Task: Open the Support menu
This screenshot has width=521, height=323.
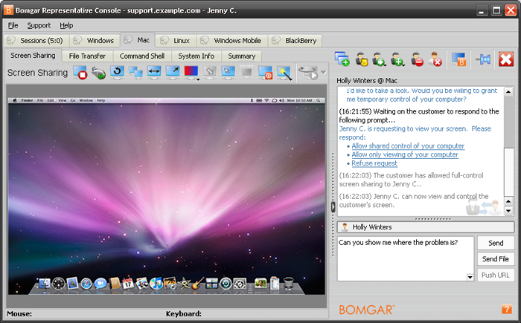Action: [39, 25]
